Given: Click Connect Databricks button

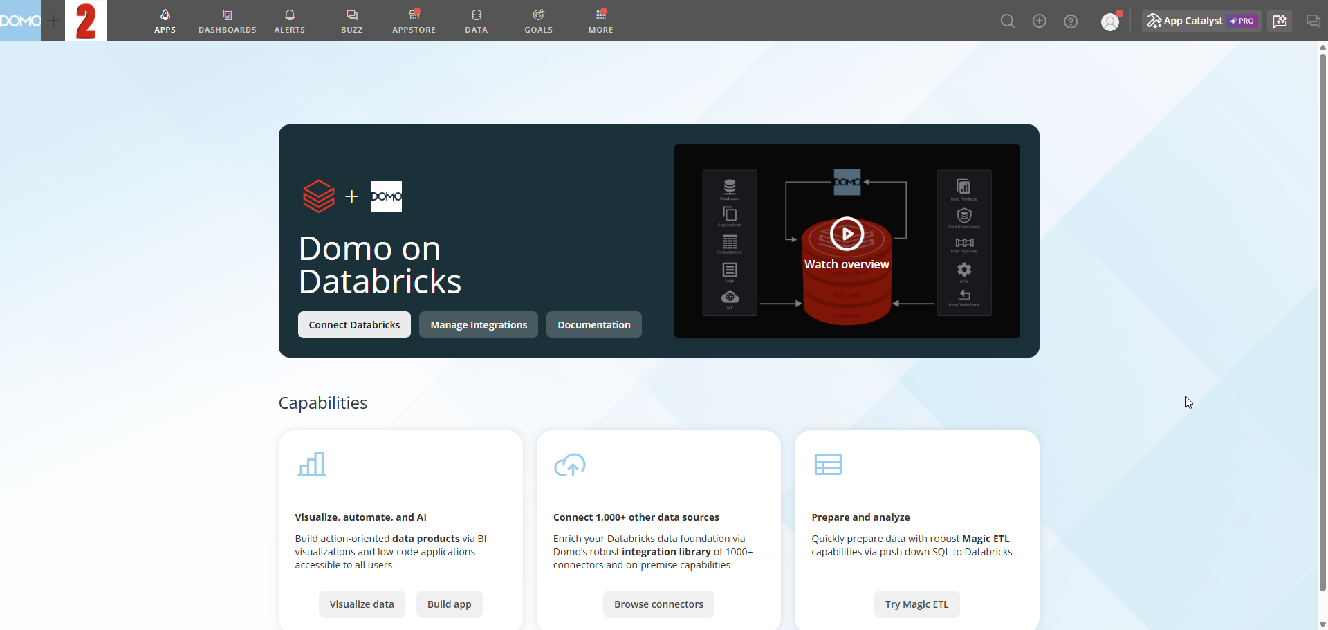Looking at the screenshot, I should click(x=354, y=325).
